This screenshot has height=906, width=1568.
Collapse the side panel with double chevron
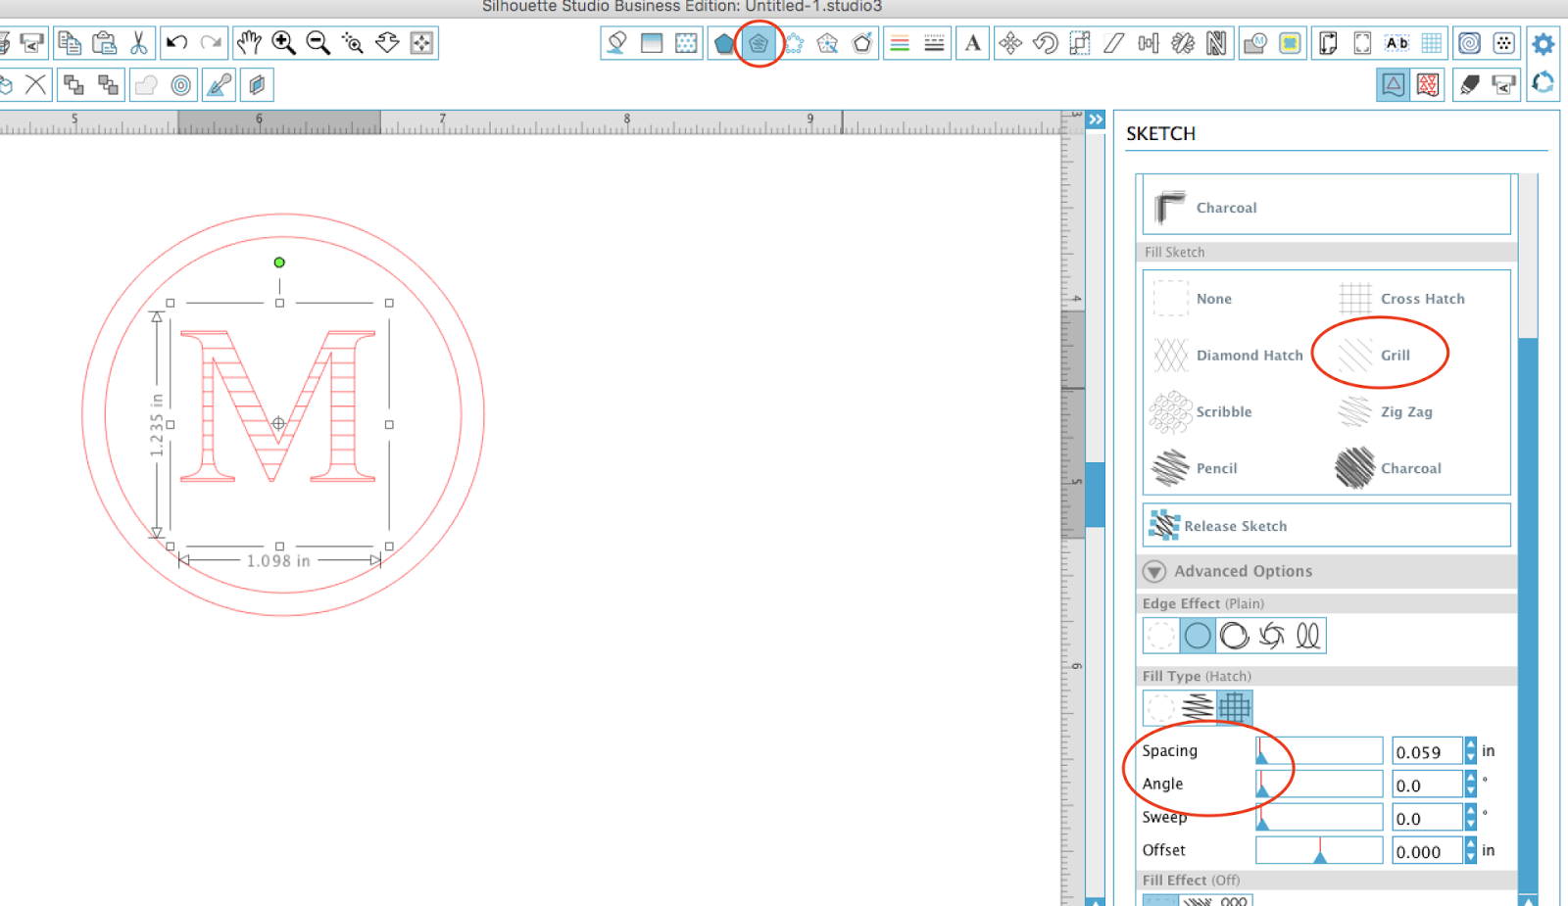(1096, 119)
